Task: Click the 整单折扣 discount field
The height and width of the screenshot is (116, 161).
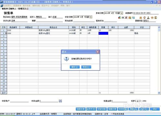Action: click(110, 21)
